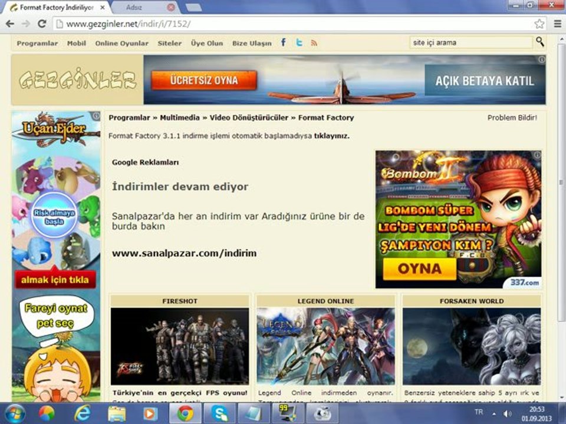Open Gezginler's Twitter icon
566x424 pixels.
300,42
